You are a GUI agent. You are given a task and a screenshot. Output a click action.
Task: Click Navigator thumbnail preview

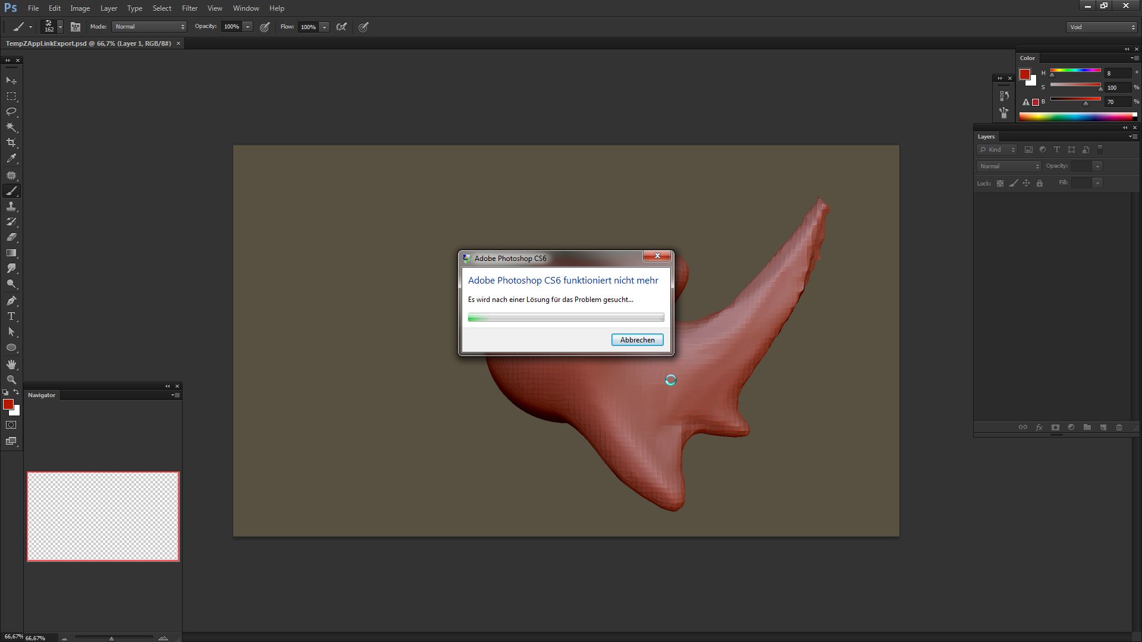coord(103,517)
